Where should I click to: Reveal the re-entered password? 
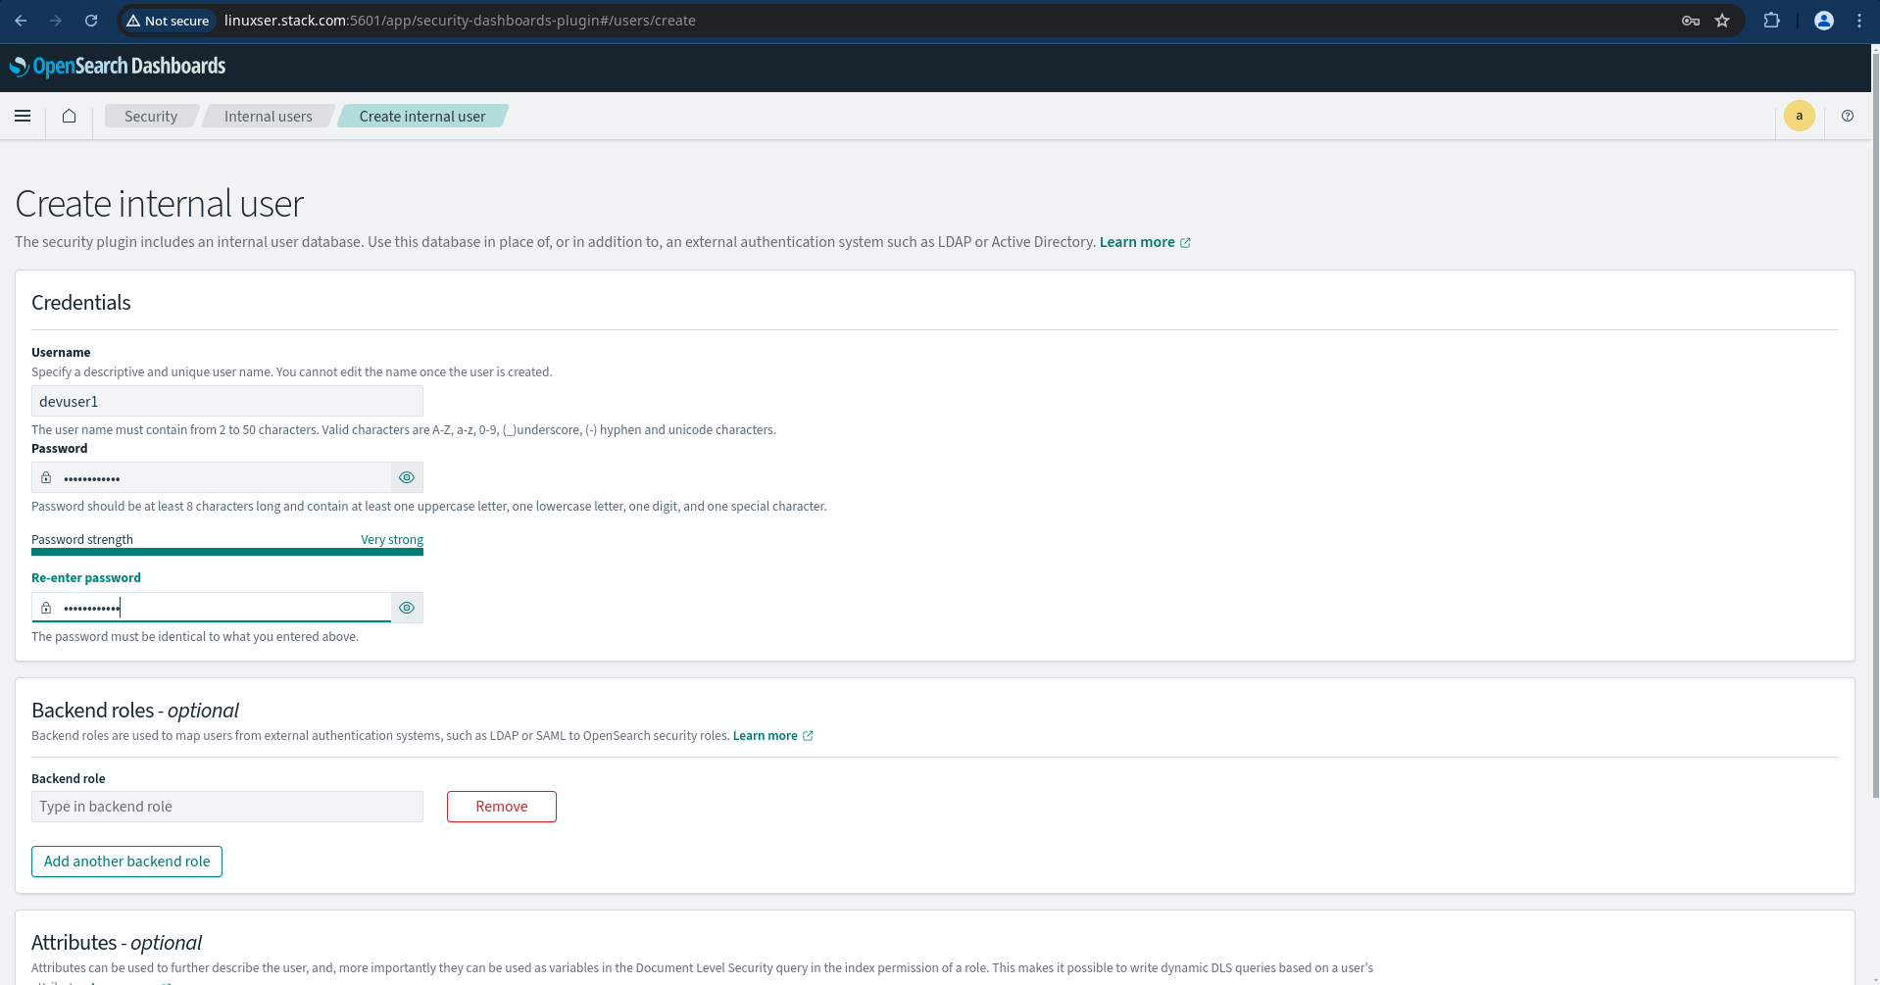click(406, 607)
